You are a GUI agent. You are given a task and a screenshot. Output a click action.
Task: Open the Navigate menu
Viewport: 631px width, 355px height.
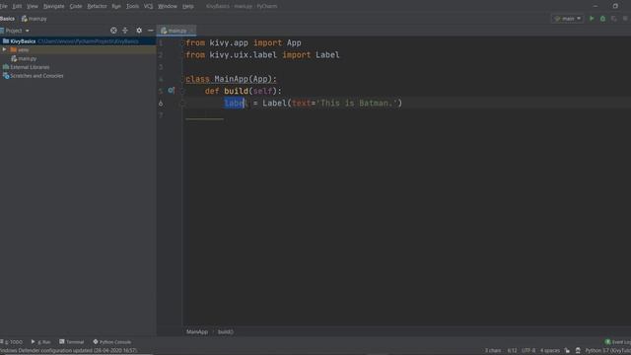(x=53, y=6)
